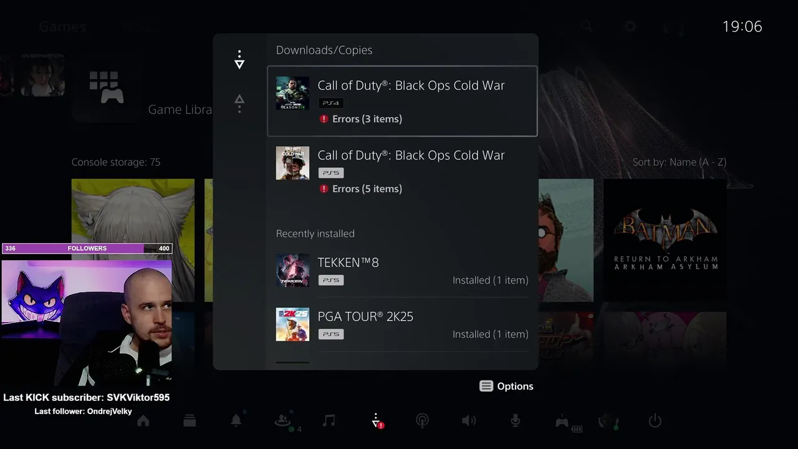The height and width of the screenshot is (449, 798).
Task: Open the Sound speaker icon
Action: coord(469,421)
